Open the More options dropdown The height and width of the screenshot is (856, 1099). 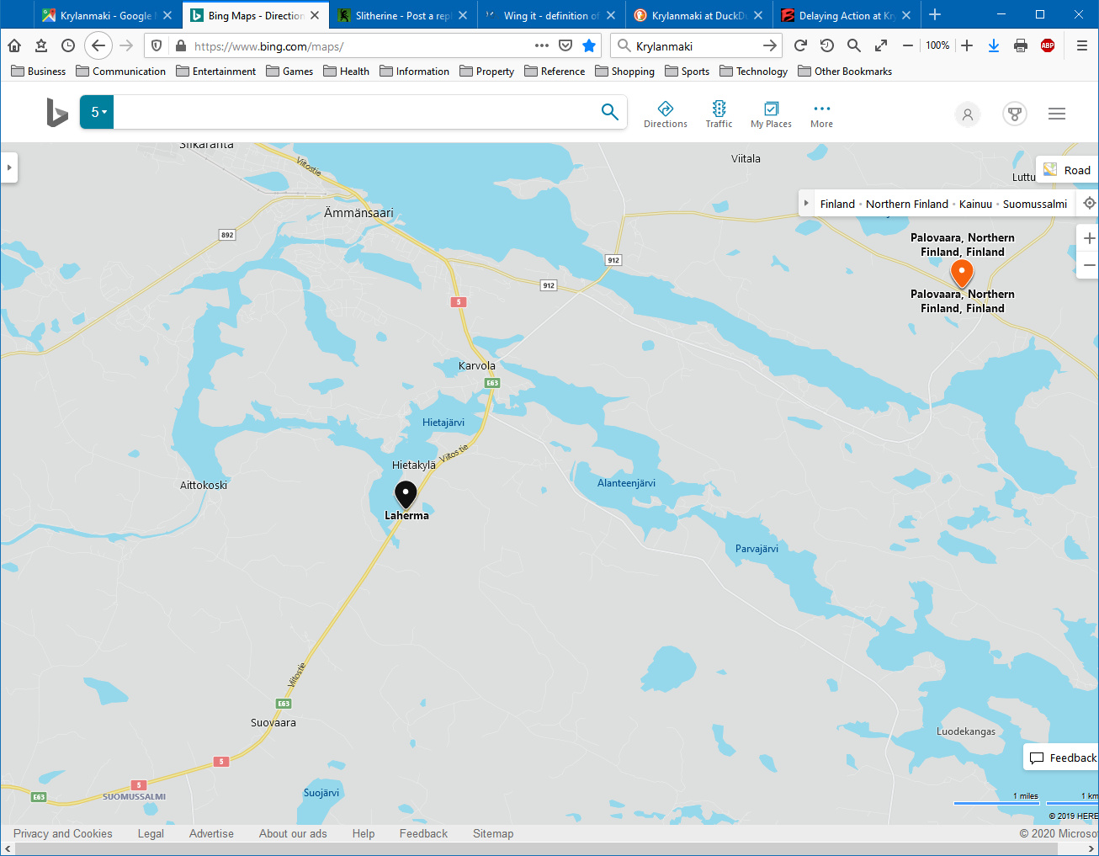coord(821,114)
